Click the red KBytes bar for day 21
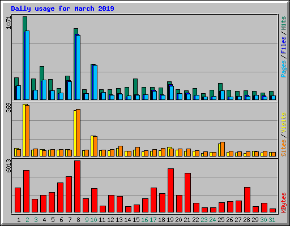The height and width of the screenshot is (226, 290). point(187,193)
